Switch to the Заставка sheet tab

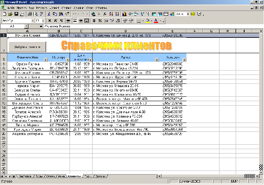[x=25, y=176]
